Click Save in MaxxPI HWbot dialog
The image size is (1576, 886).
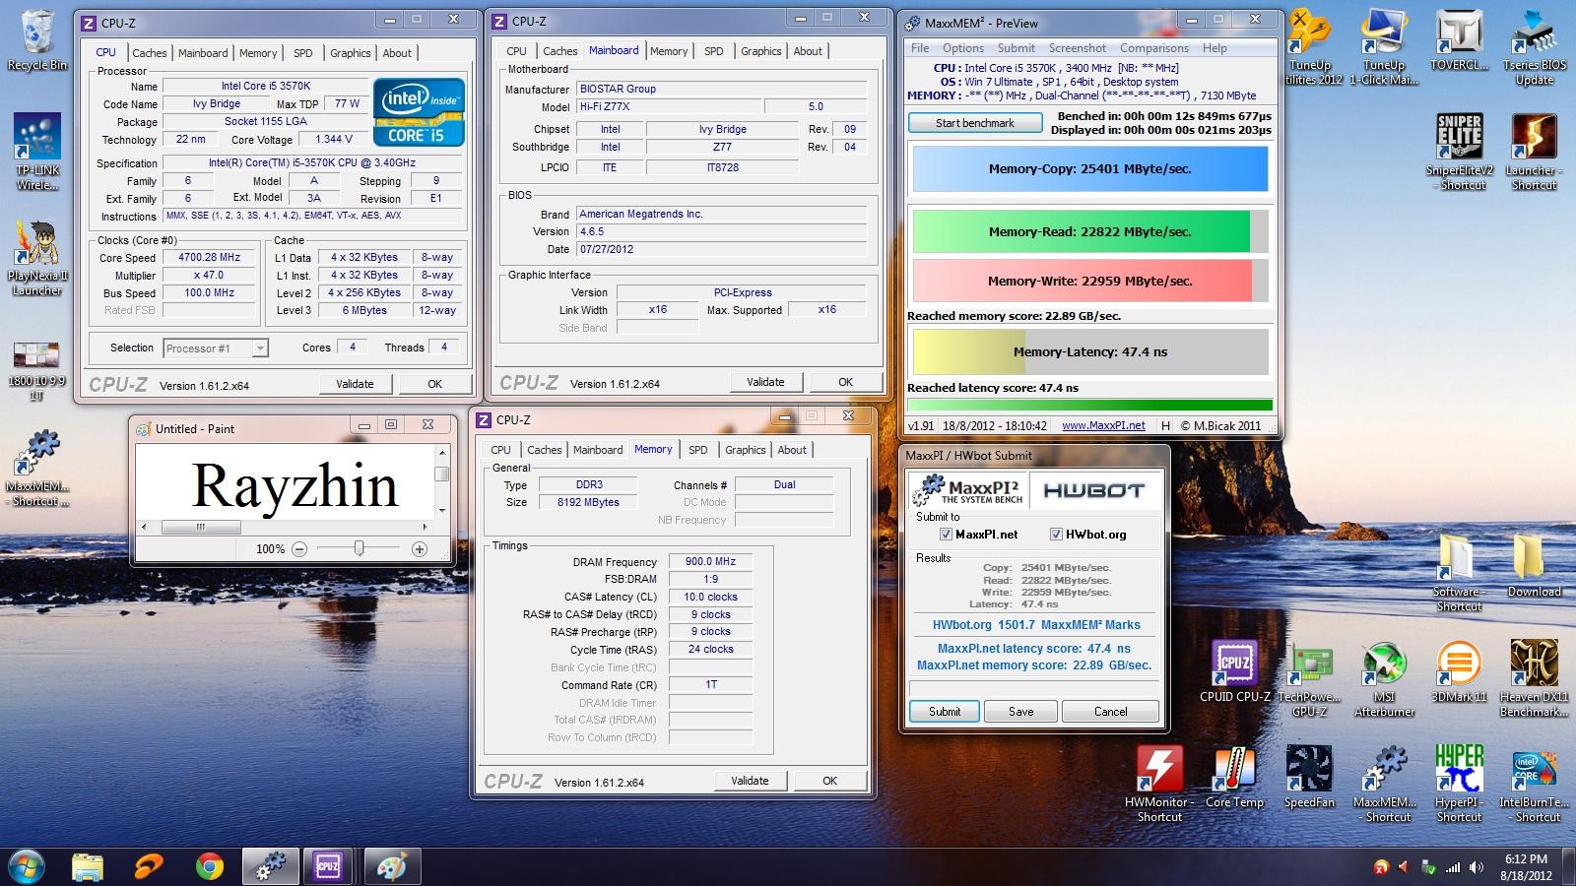1021,712
